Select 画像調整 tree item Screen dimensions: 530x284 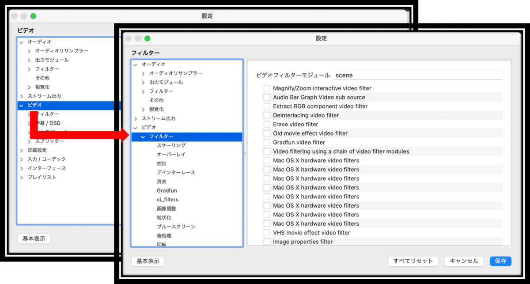pos(167,208)
